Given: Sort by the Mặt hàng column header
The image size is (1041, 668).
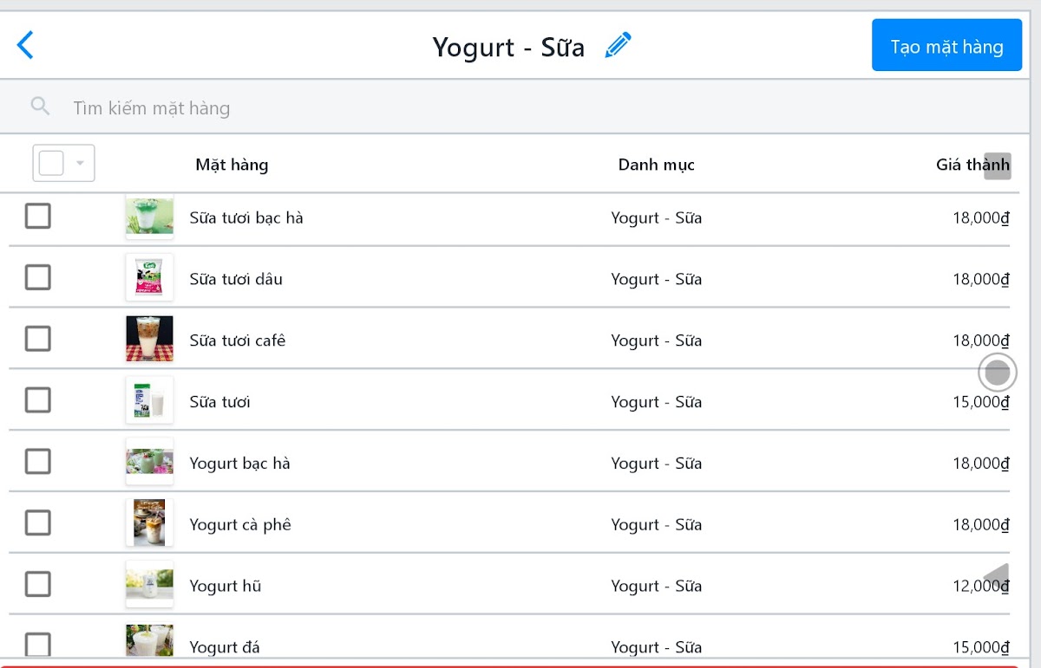Looking at the screenshot, I should pos(232,165).
